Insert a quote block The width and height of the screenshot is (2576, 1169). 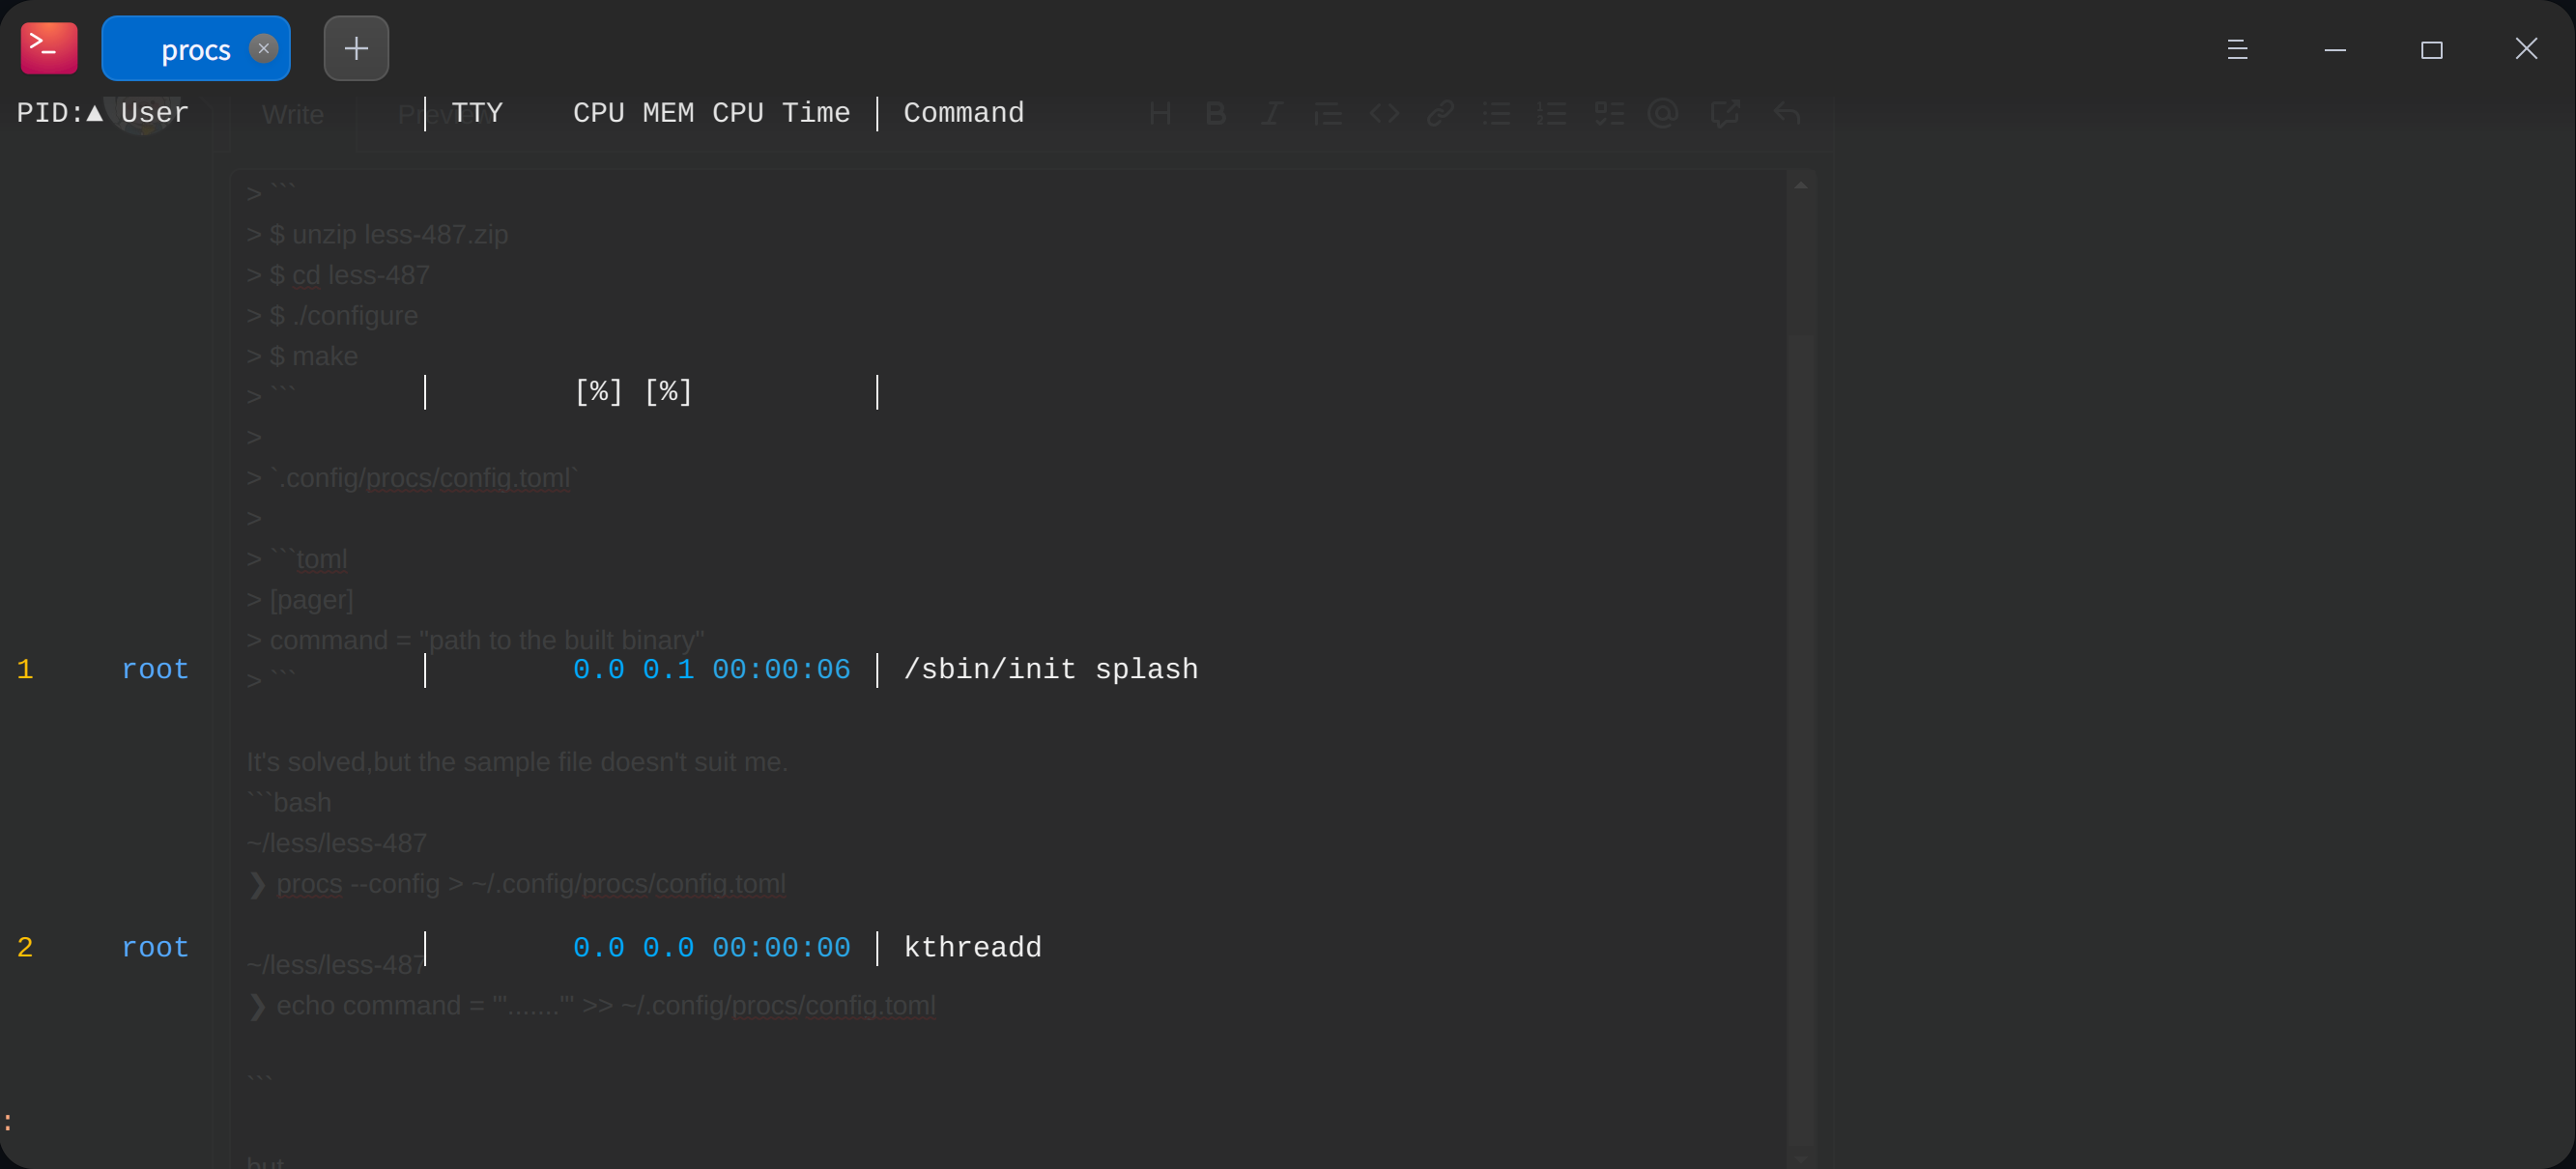[1328, 113]
